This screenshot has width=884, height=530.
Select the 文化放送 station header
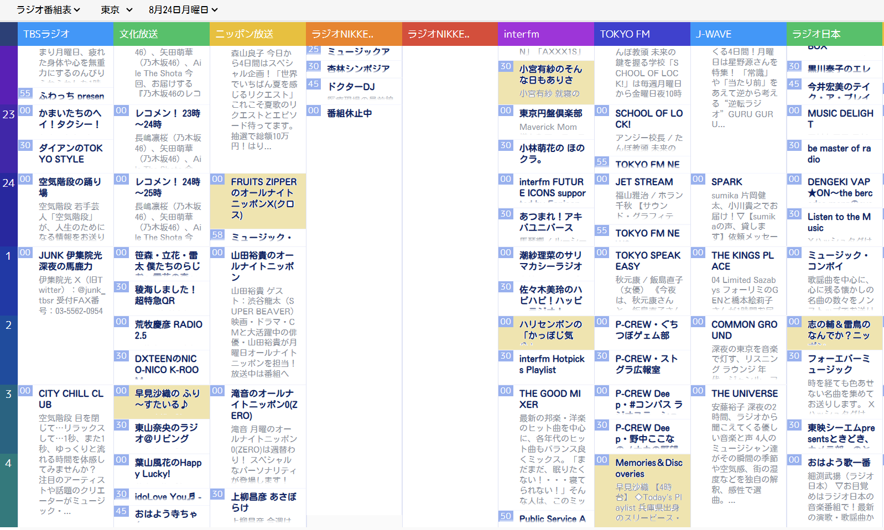[162, 34]
